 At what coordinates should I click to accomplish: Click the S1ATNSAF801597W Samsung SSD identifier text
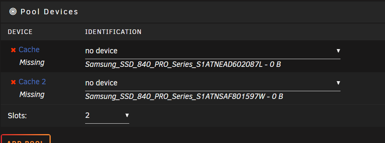(184, 96)
